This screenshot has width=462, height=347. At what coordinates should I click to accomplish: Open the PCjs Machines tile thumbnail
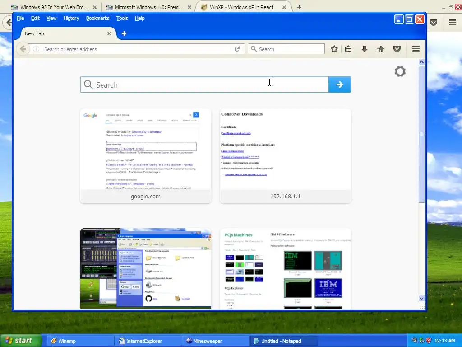[x=286, y=268]
